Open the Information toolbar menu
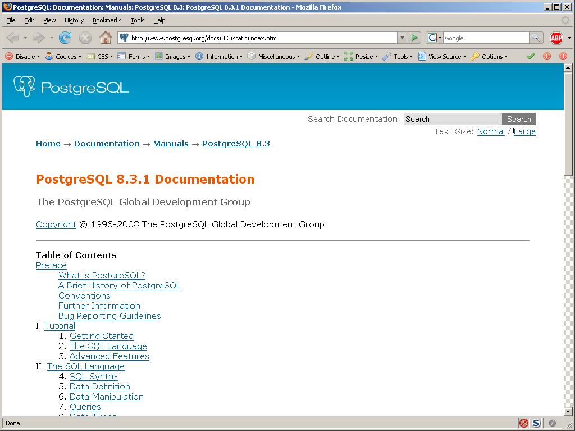The height and width of the screenshot is (431, 575). coord(219,57)
